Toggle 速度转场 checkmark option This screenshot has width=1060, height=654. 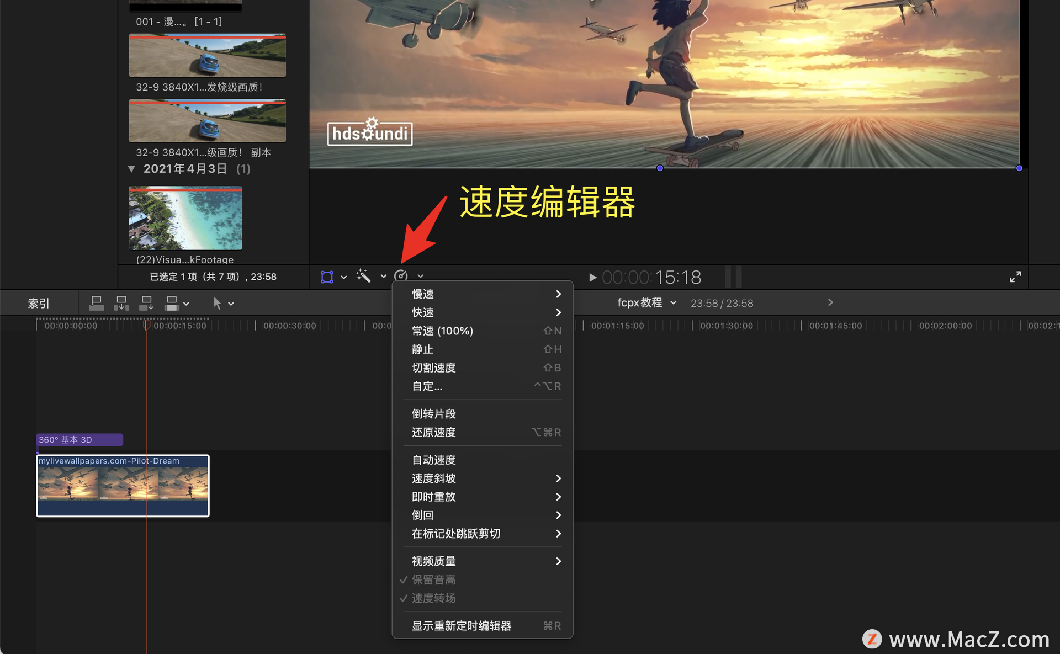coord(483,598)
